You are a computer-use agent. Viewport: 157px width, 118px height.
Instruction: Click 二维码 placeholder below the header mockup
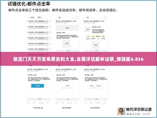tap(66, 43)
